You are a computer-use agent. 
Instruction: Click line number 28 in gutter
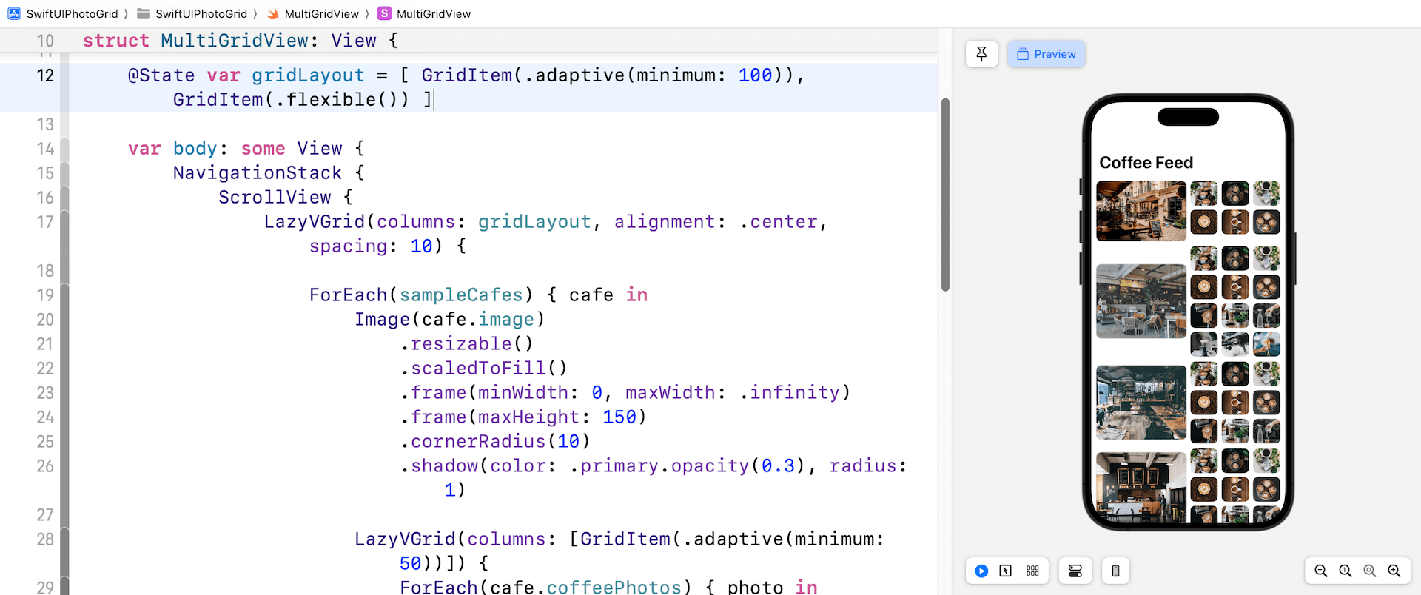[x=45, y=539]
